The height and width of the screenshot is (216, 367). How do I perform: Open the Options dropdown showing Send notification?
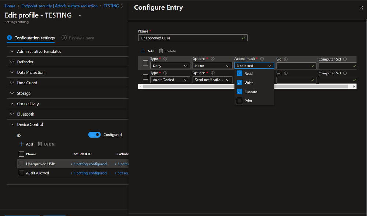[x=212, y=80]
